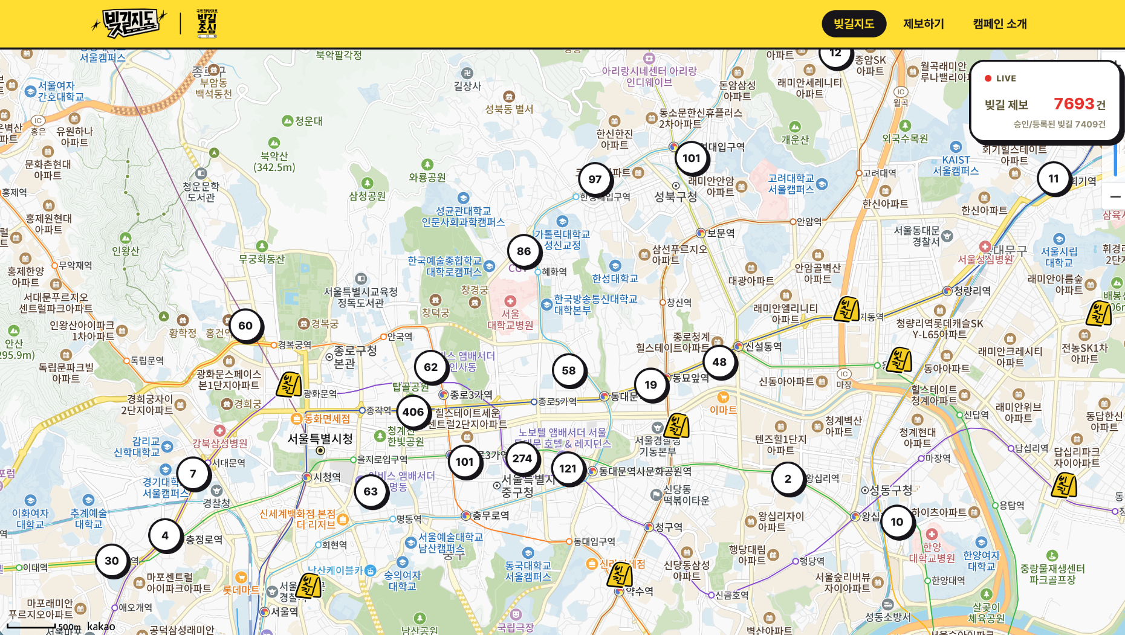Select the 빛길 marker near 약수역
Viewport: 1125px width, 635px height.
[620, 575]
